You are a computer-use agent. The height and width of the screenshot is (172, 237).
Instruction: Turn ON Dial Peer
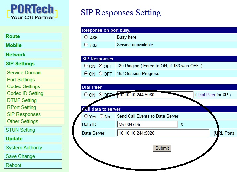(86, 94)
